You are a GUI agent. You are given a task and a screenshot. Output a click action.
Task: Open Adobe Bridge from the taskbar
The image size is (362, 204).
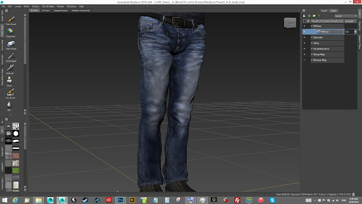coord(132,200)
